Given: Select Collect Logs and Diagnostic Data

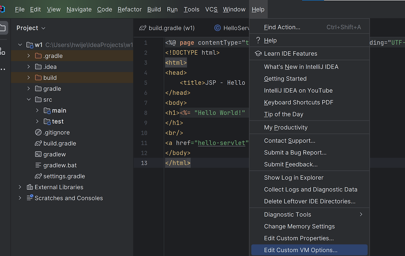Looking at the screenshot, I should (309, 190).
